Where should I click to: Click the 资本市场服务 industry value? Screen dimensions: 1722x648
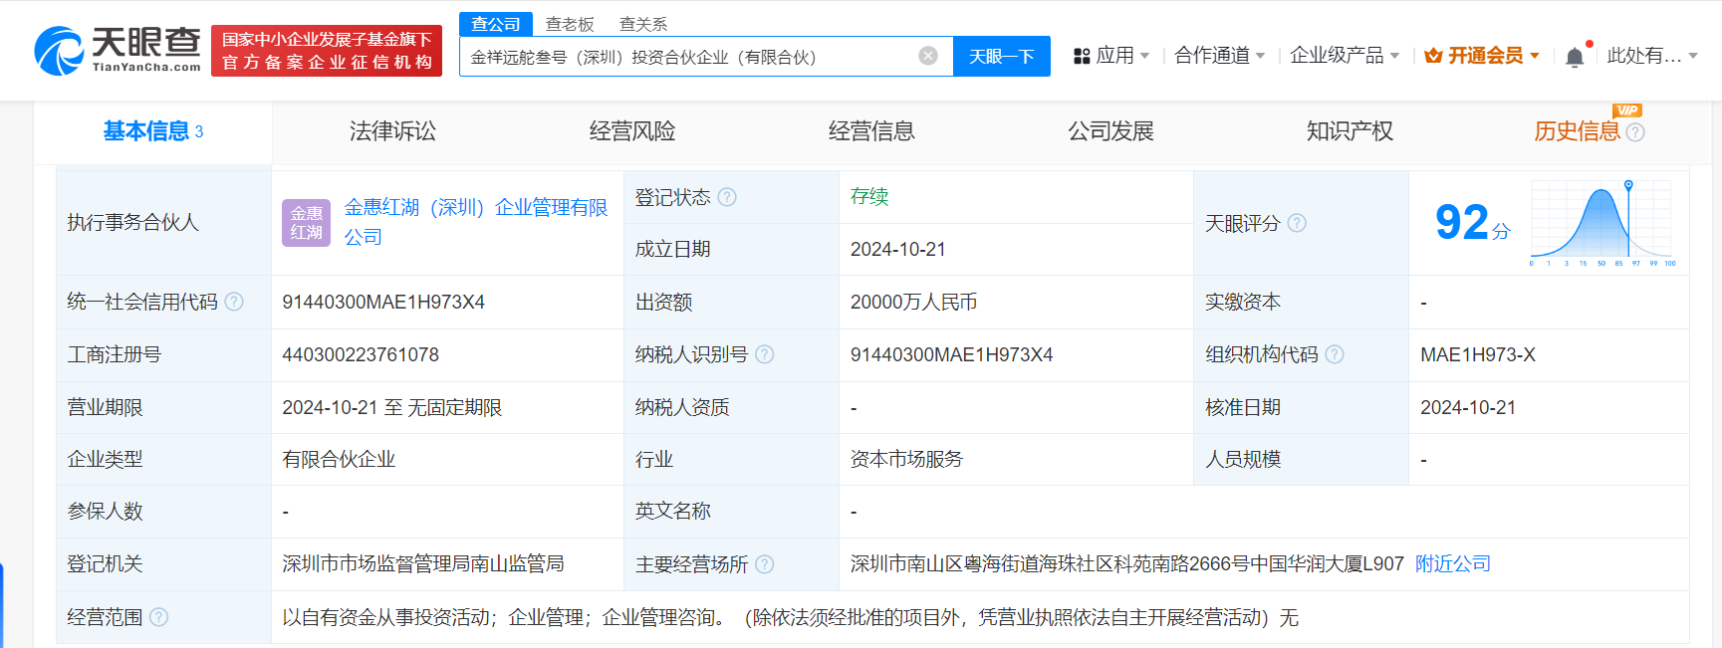[x=906, y=460]
